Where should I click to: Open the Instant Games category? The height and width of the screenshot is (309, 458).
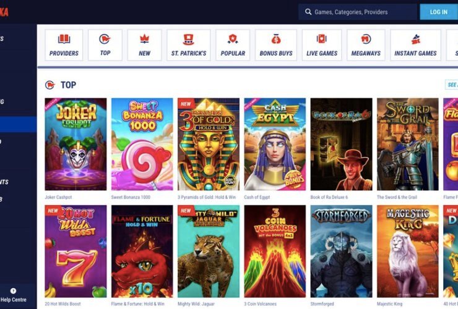point(415,45)
